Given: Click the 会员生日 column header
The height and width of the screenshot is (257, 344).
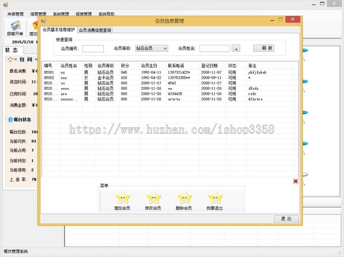Looking at the screenshot, I should pos(153,66).
